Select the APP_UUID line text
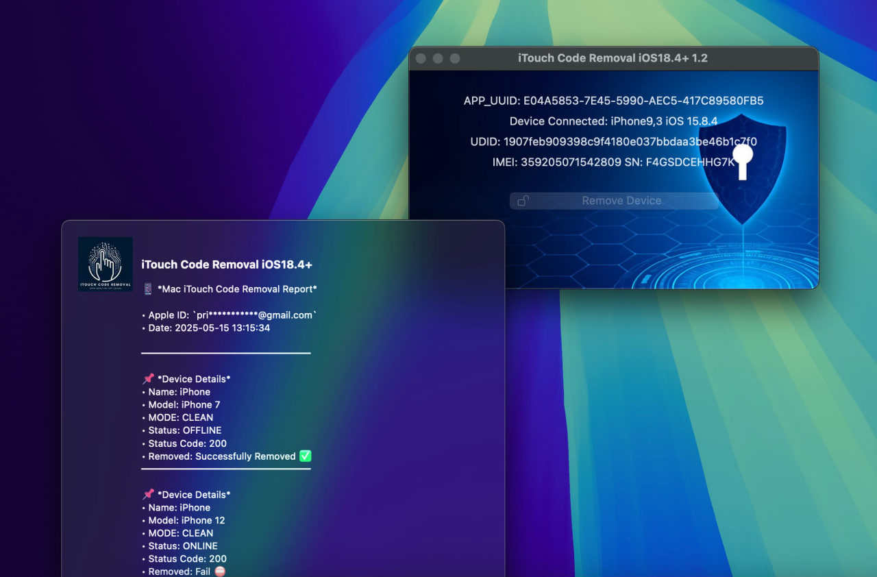Viewport: 877px width, 577px height. [613, 101]
